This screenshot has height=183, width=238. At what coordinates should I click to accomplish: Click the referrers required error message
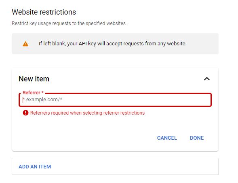(x=87, y=113)
